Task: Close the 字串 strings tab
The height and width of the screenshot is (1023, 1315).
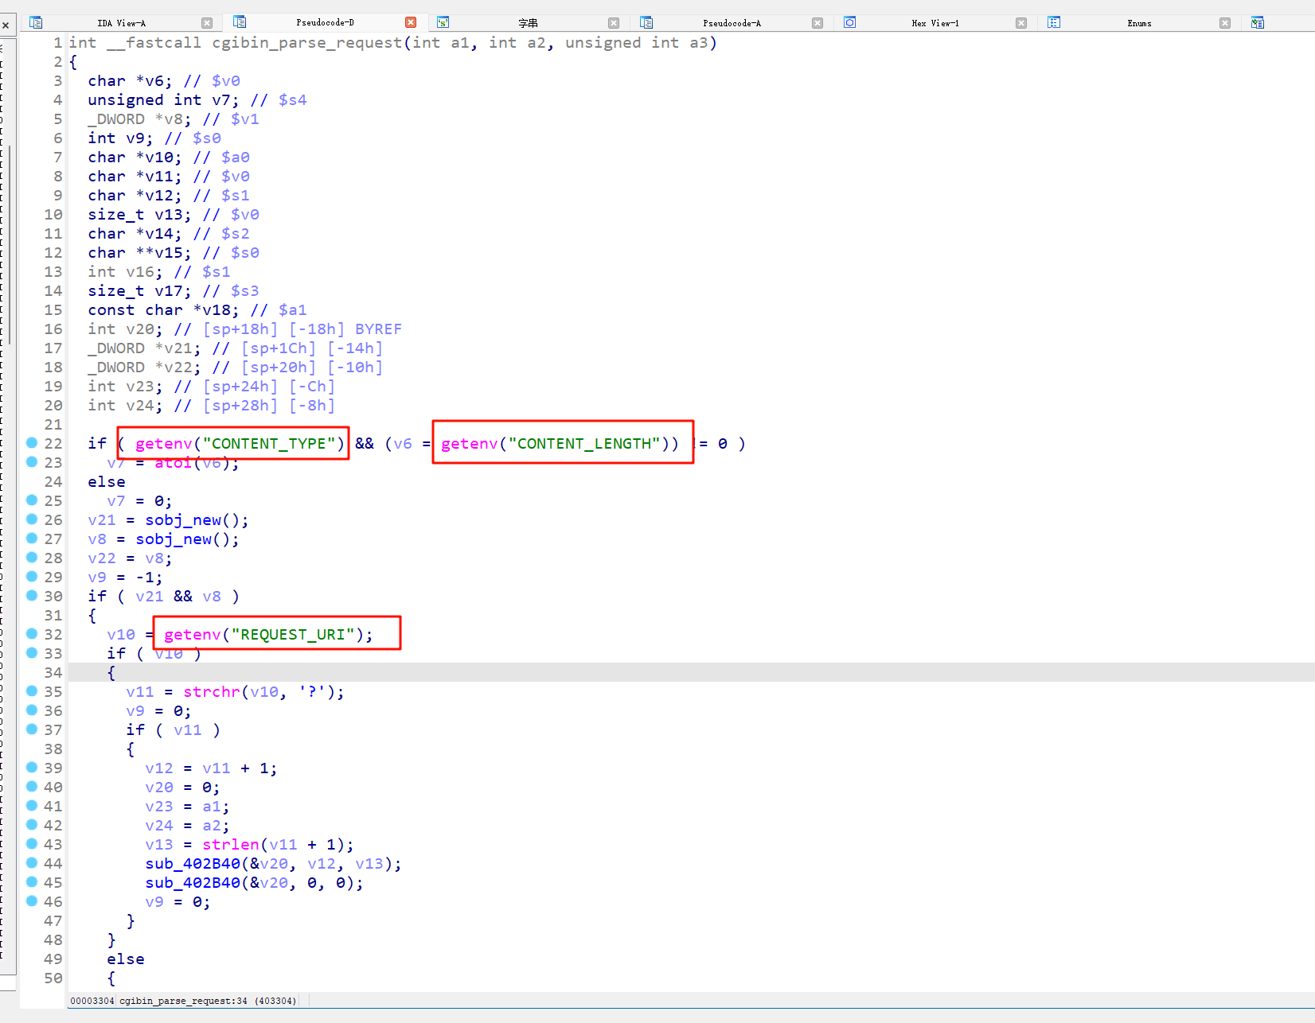Action: [x=614, y=23]
